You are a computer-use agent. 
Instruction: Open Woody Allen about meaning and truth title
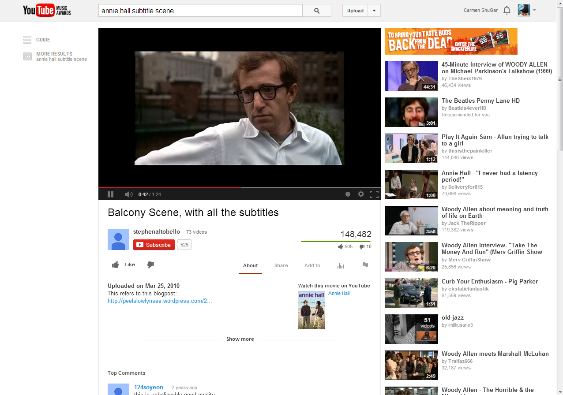495,212
